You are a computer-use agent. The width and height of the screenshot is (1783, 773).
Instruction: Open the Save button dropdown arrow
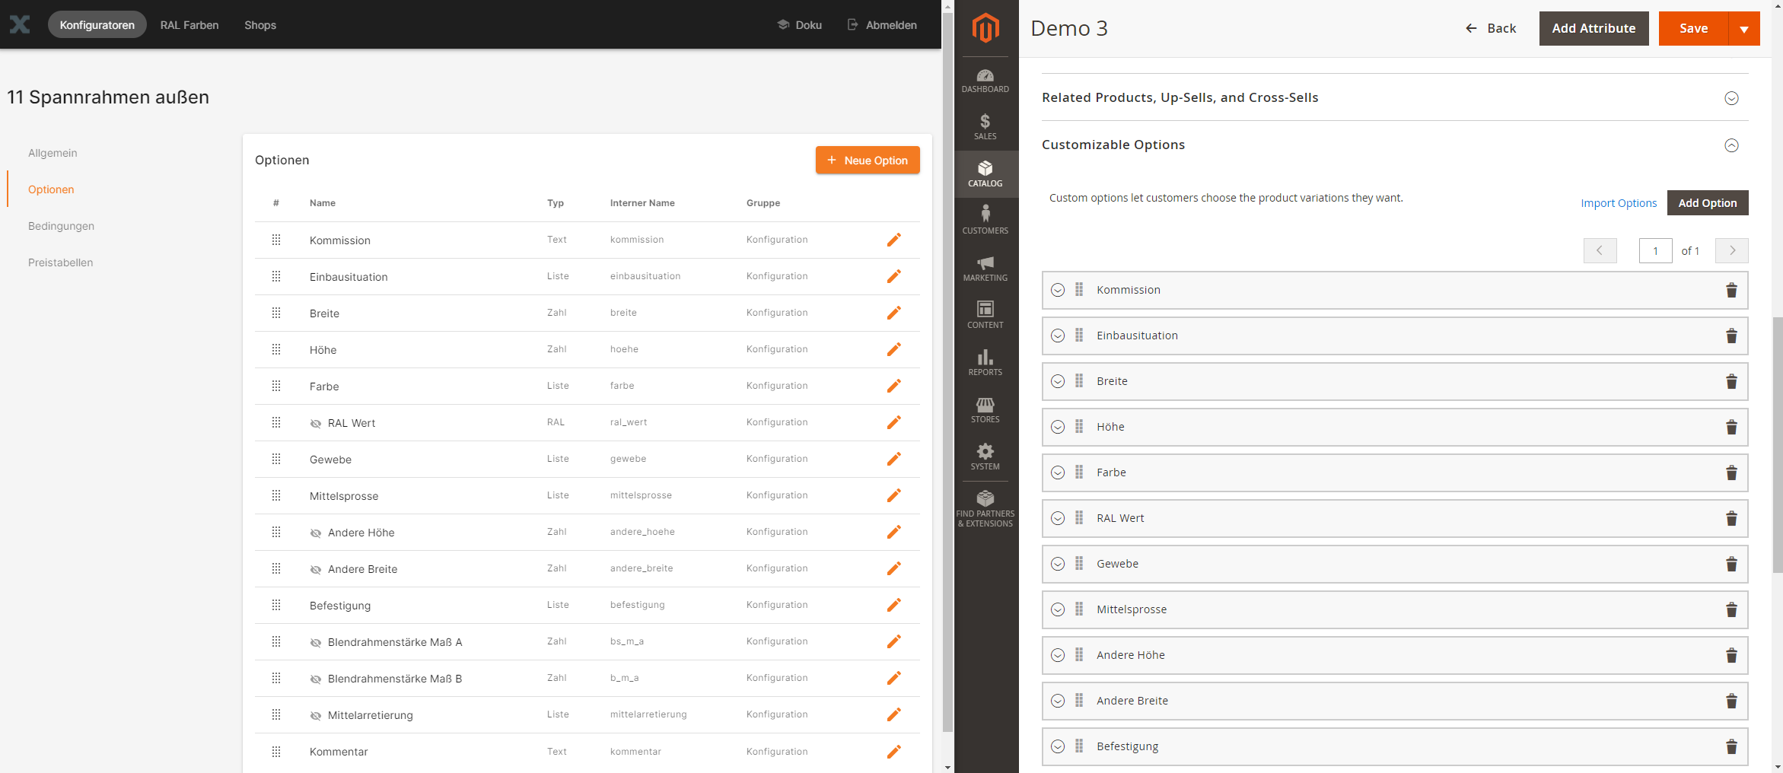(1744, 28)
